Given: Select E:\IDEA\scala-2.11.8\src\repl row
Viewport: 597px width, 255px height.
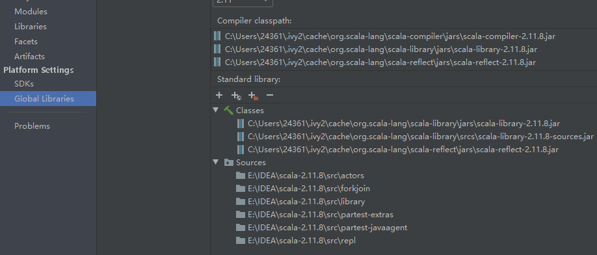Looking at the screenshot, I should [x=302, y=241].
